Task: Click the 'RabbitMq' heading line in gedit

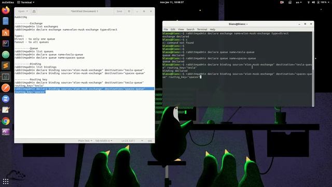Action: [x=21, y=17]
